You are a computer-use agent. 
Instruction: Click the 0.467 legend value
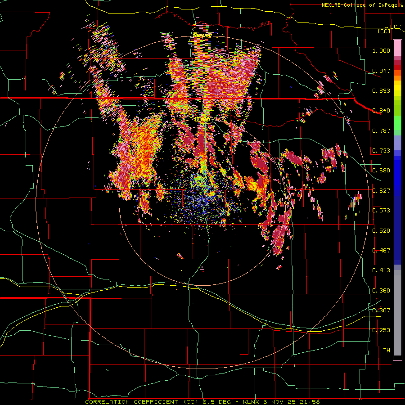tap(381, 251)
